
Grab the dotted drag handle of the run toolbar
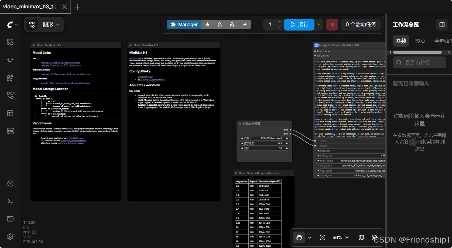pyautogui.click(x=259, y=25)
